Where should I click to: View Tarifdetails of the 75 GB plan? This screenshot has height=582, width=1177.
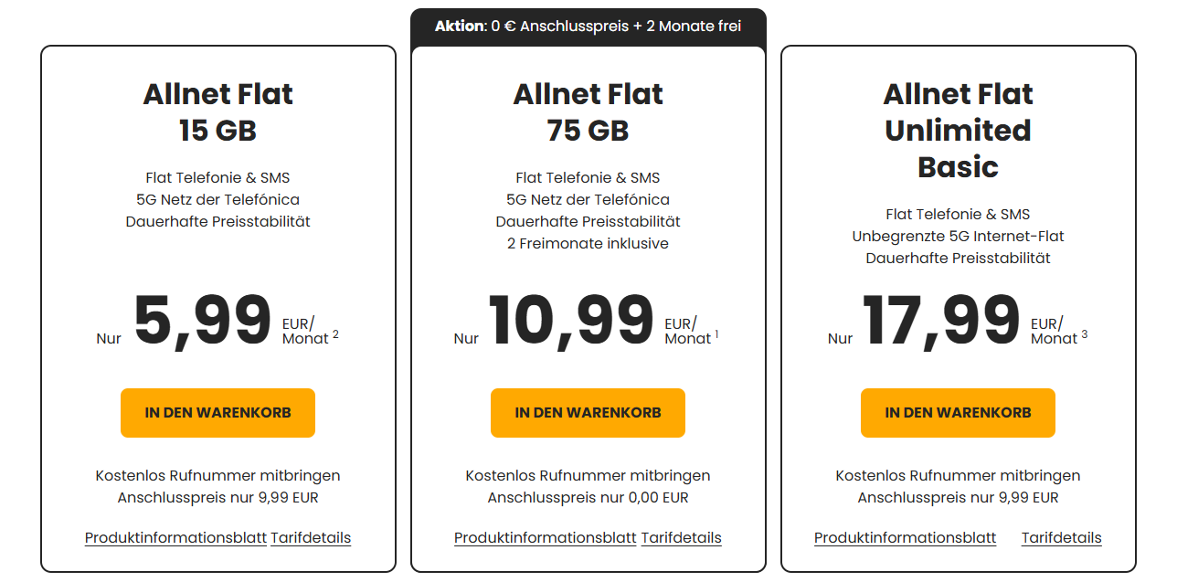tap(681, 538)
